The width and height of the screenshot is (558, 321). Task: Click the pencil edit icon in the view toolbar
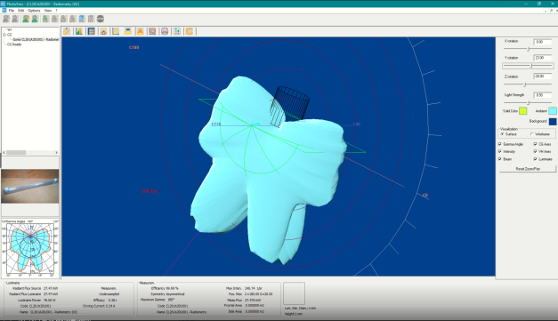[67, 32]
